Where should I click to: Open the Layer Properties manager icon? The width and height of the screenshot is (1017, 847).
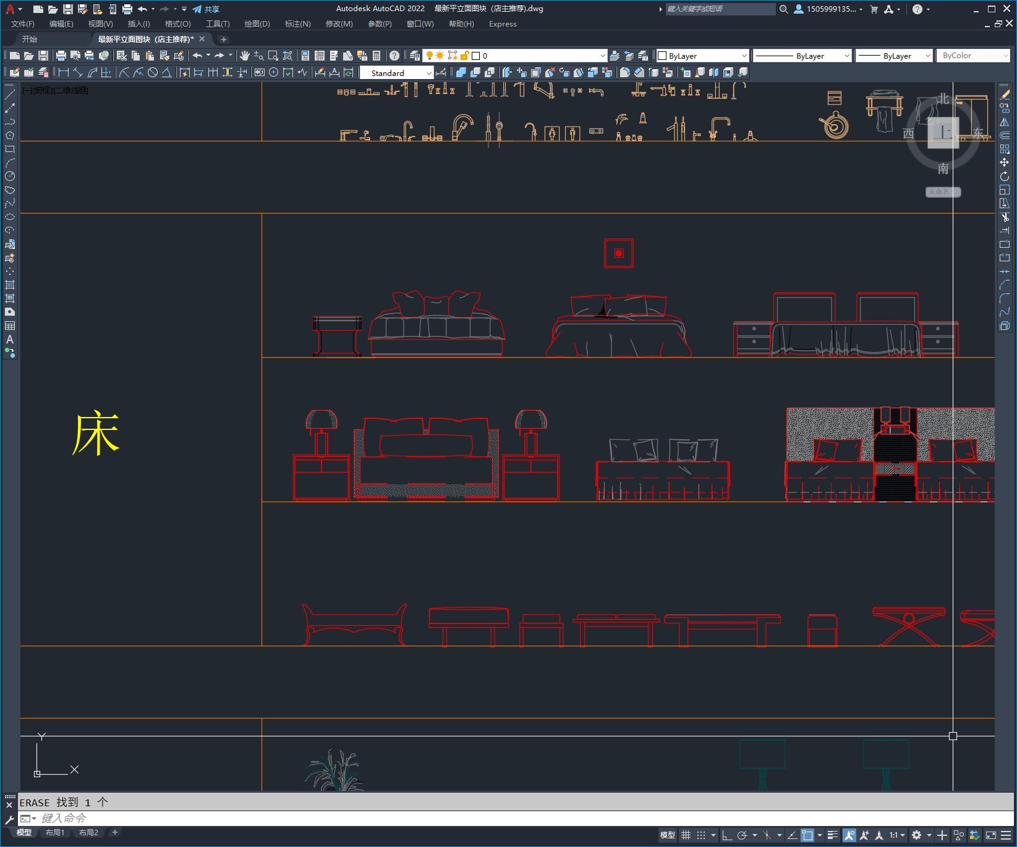click(x=415, y=56)
